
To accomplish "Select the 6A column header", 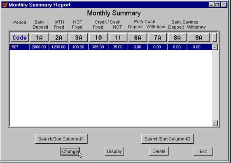I will 138,38.
